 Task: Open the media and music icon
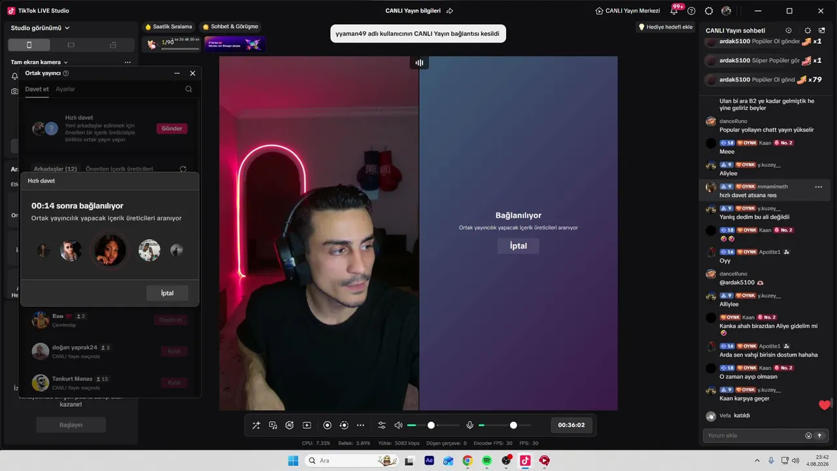(273, 425)
